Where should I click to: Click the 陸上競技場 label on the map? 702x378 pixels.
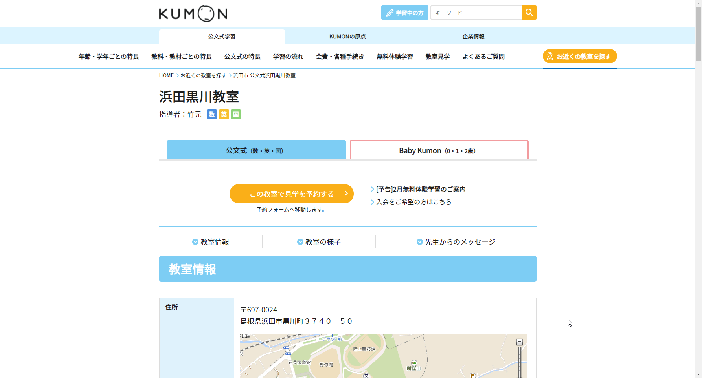364,349
